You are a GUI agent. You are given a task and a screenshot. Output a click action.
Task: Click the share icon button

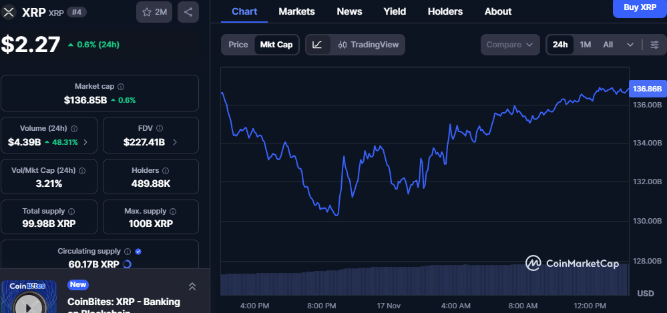188,12
